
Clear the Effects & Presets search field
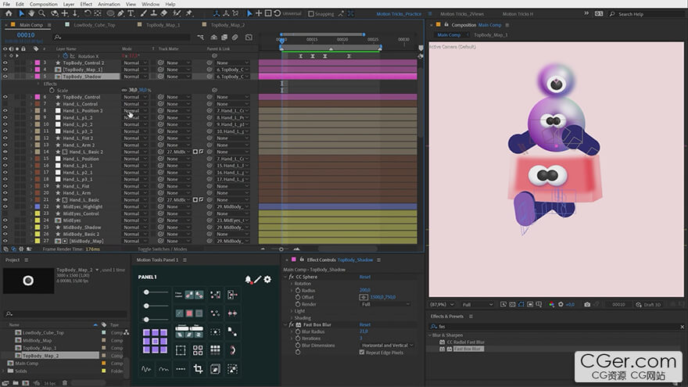click(x=682, y=327)
